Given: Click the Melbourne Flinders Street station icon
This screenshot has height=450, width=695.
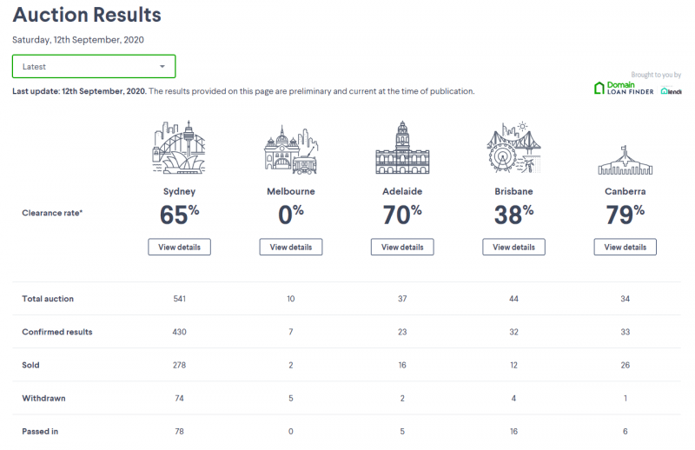Looking at the screenshot, I should coord(291,149).
